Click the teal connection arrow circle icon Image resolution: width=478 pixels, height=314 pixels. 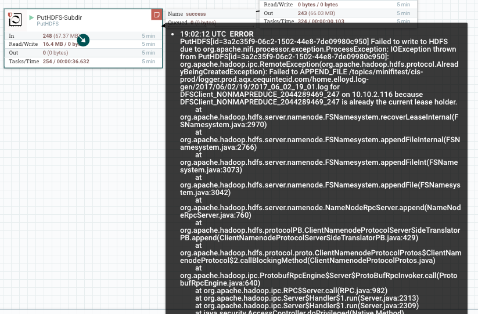(x=83, y=40)
